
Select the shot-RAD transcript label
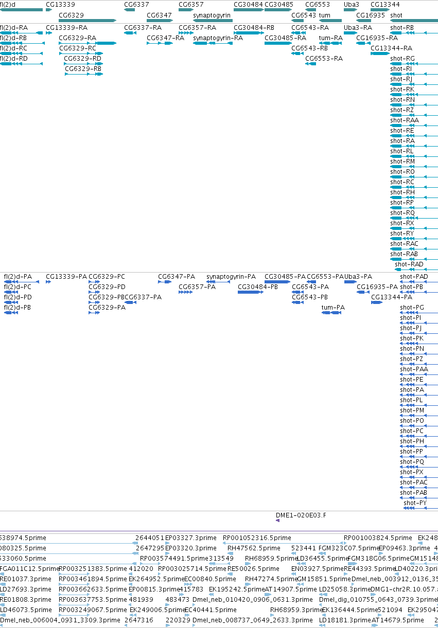409,264
